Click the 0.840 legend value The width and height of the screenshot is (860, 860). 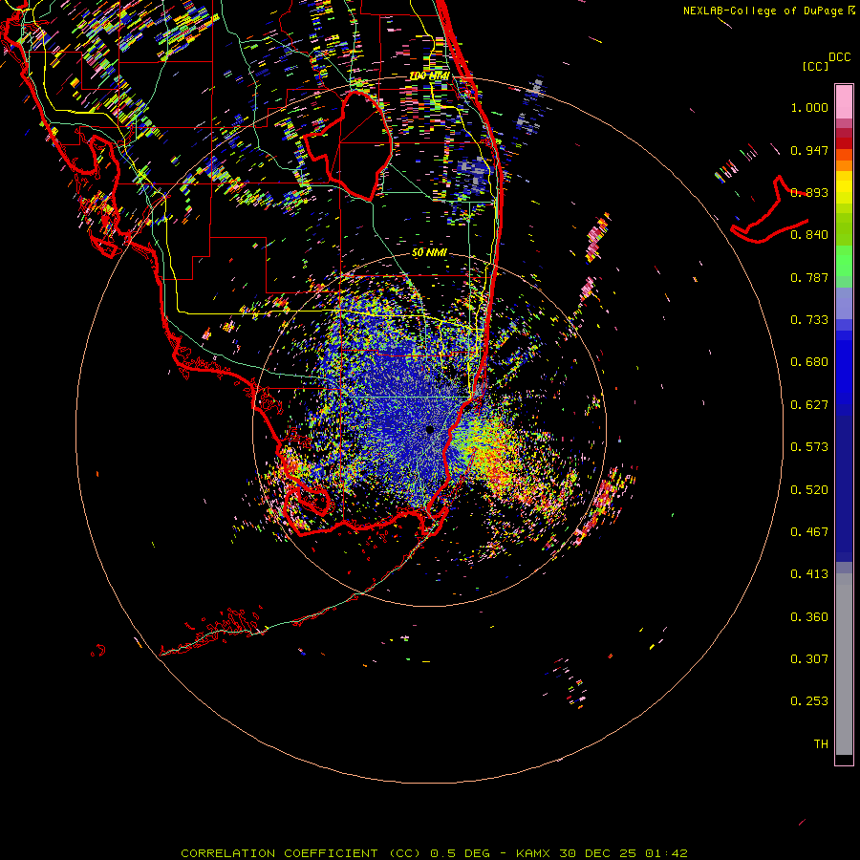coord(809,235)
